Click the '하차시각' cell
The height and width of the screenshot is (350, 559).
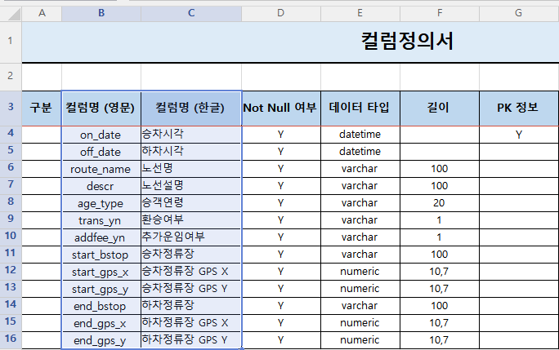coord(191,152)
